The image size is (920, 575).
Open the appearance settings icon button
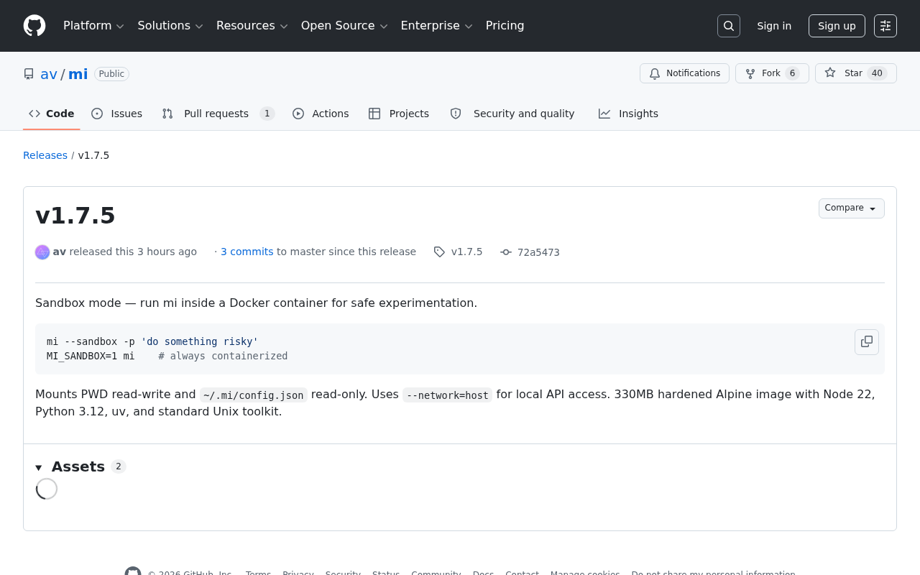pyautogui.click(x=885, y=26)
